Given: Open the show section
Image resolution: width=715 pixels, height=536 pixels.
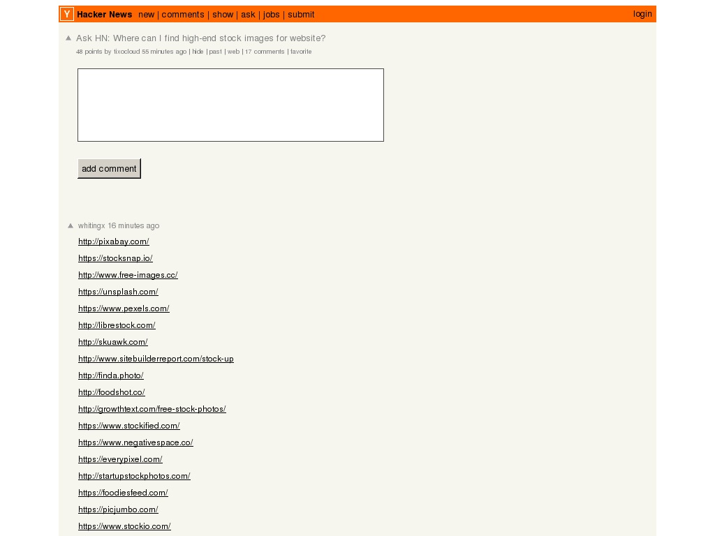Looking at the screenshot, I should [x=223, y=15].
